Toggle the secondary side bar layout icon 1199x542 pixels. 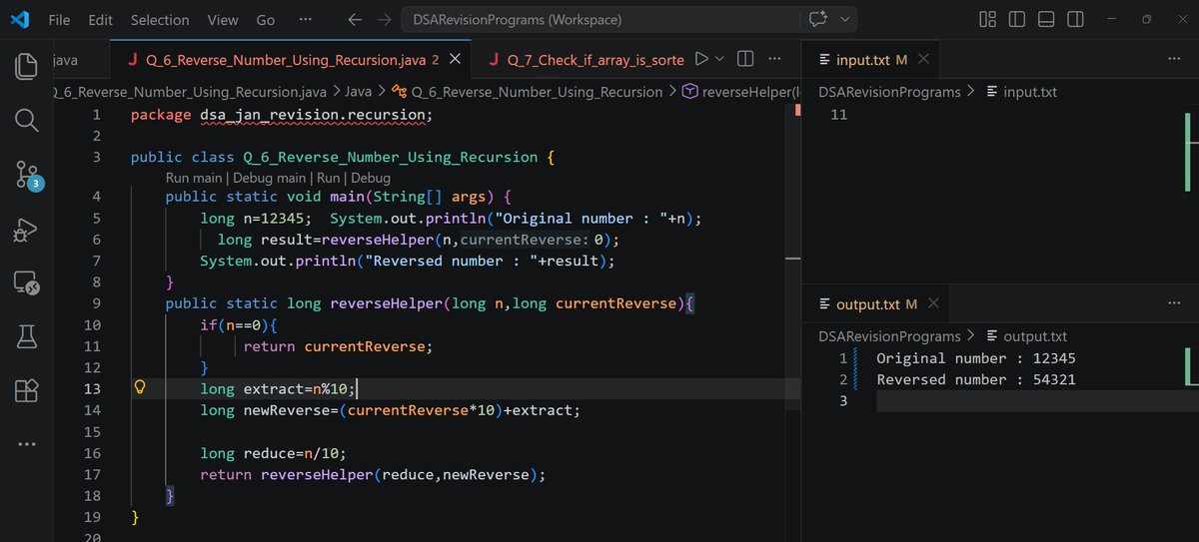(1075, 19)
